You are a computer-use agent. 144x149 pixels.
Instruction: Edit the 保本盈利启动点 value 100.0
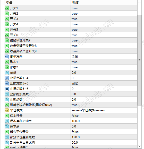[x=104, y=121]
